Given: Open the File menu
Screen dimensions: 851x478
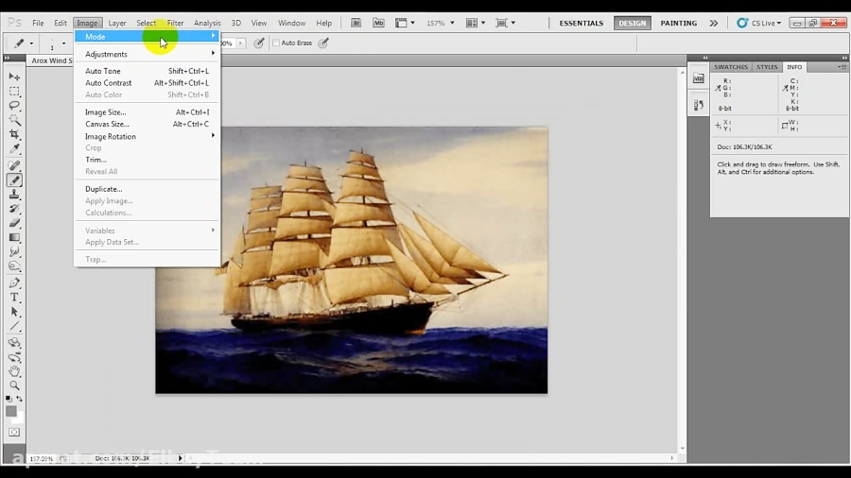Looking at the screenshot, I should pyautogui.click(x=38, y=23).
